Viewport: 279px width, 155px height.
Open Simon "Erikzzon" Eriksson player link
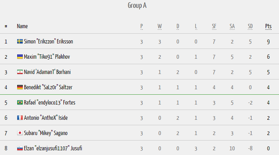coord(49,41)
